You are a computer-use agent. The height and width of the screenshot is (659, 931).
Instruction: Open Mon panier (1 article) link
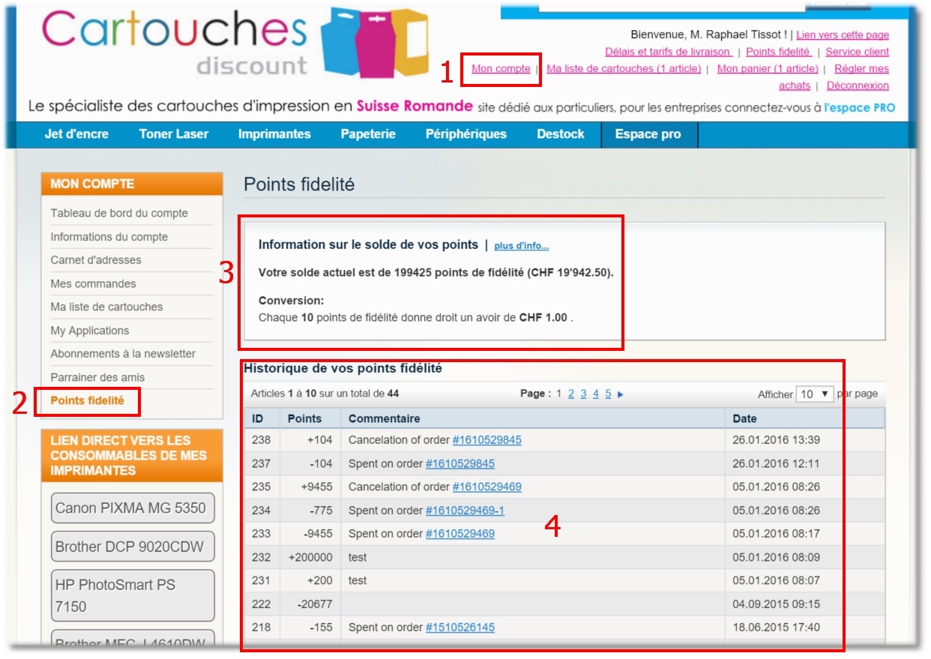coord(768,69)
